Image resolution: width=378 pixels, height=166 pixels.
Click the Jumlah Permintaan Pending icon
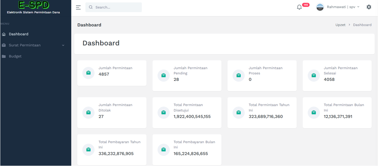163,76
